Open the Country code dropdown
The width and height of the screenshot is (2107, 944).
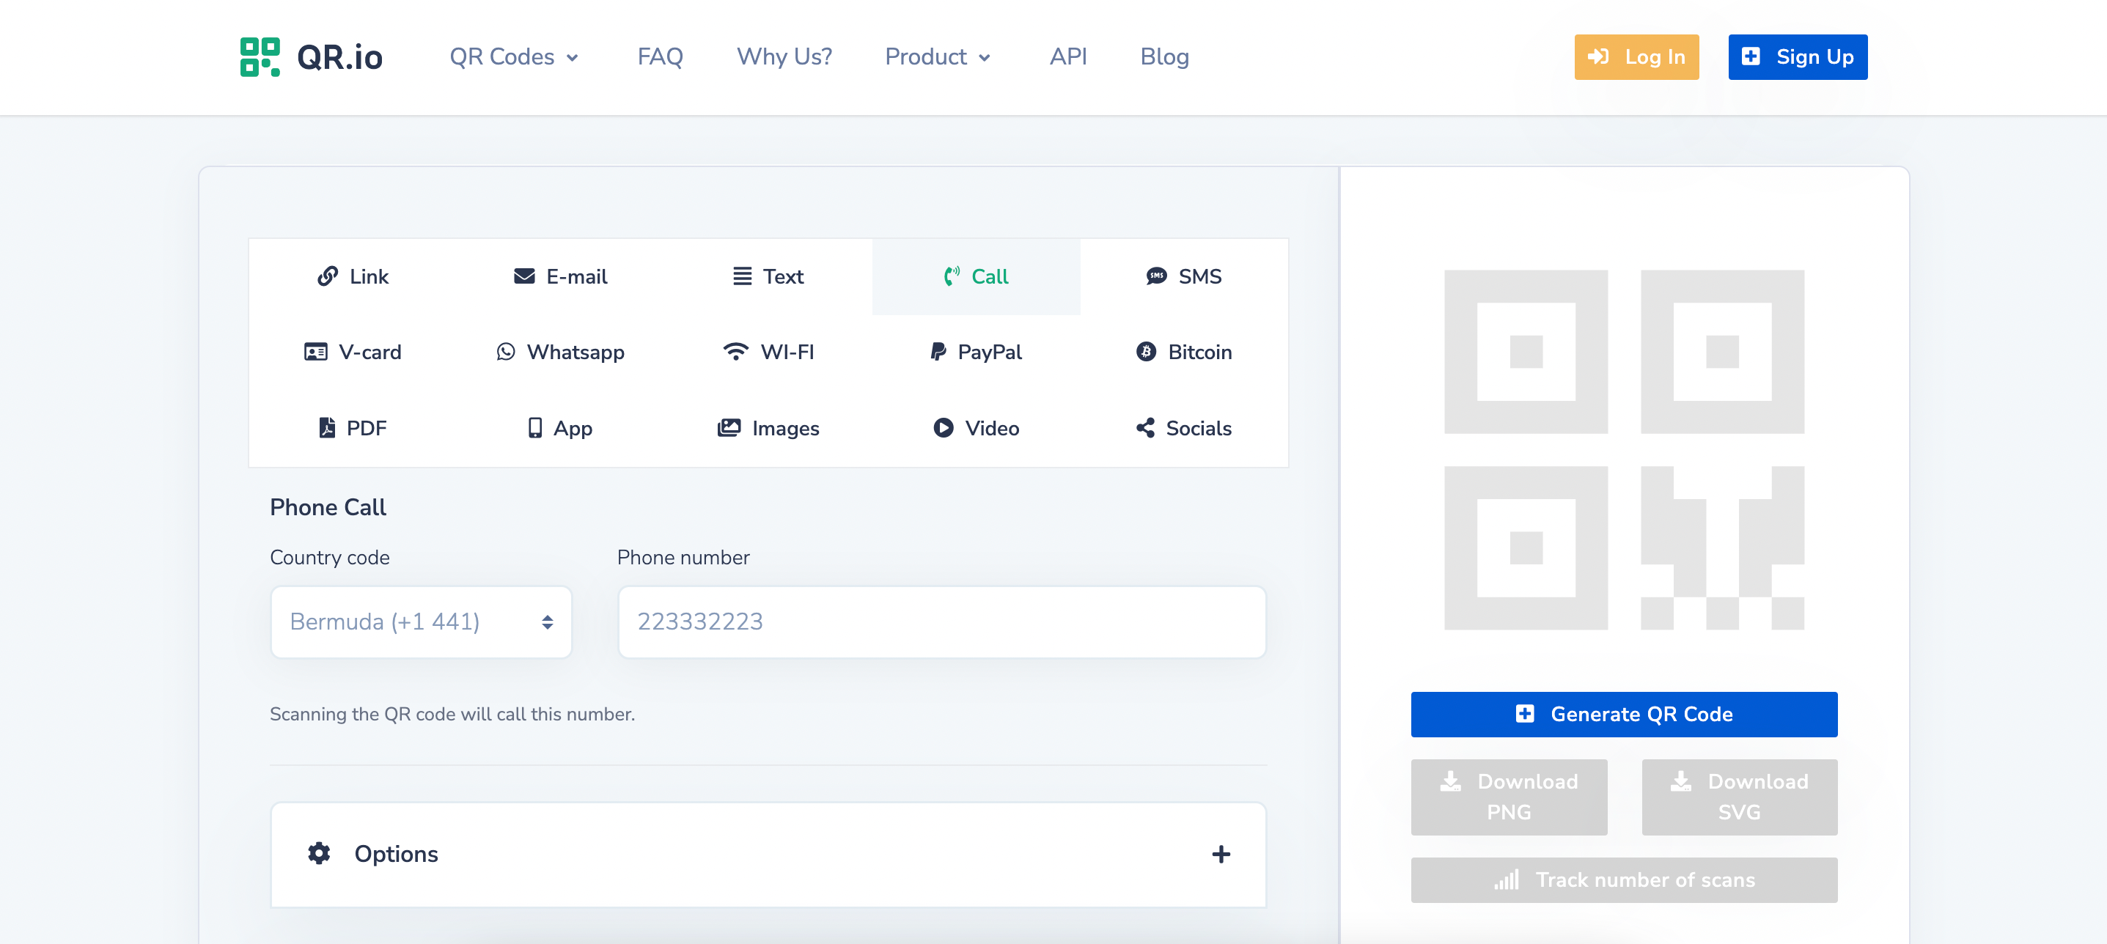[422, 622]
